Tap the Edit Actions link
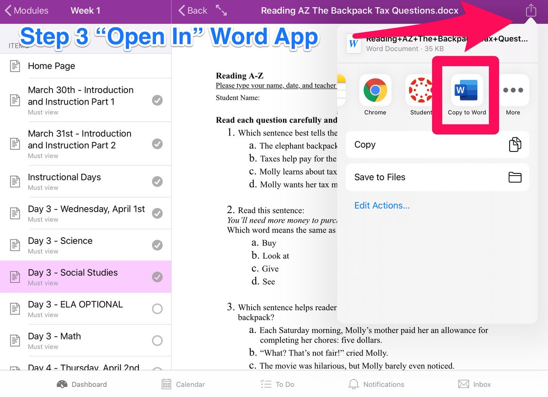Screen dimensions: 548x397 (382, 205)
